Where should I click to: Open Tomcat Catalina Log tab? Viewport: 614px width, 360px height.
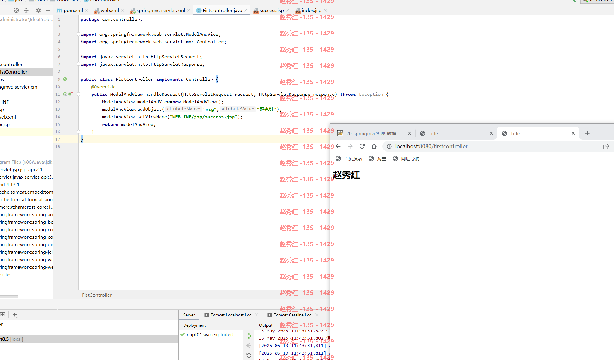pos(289,315)
